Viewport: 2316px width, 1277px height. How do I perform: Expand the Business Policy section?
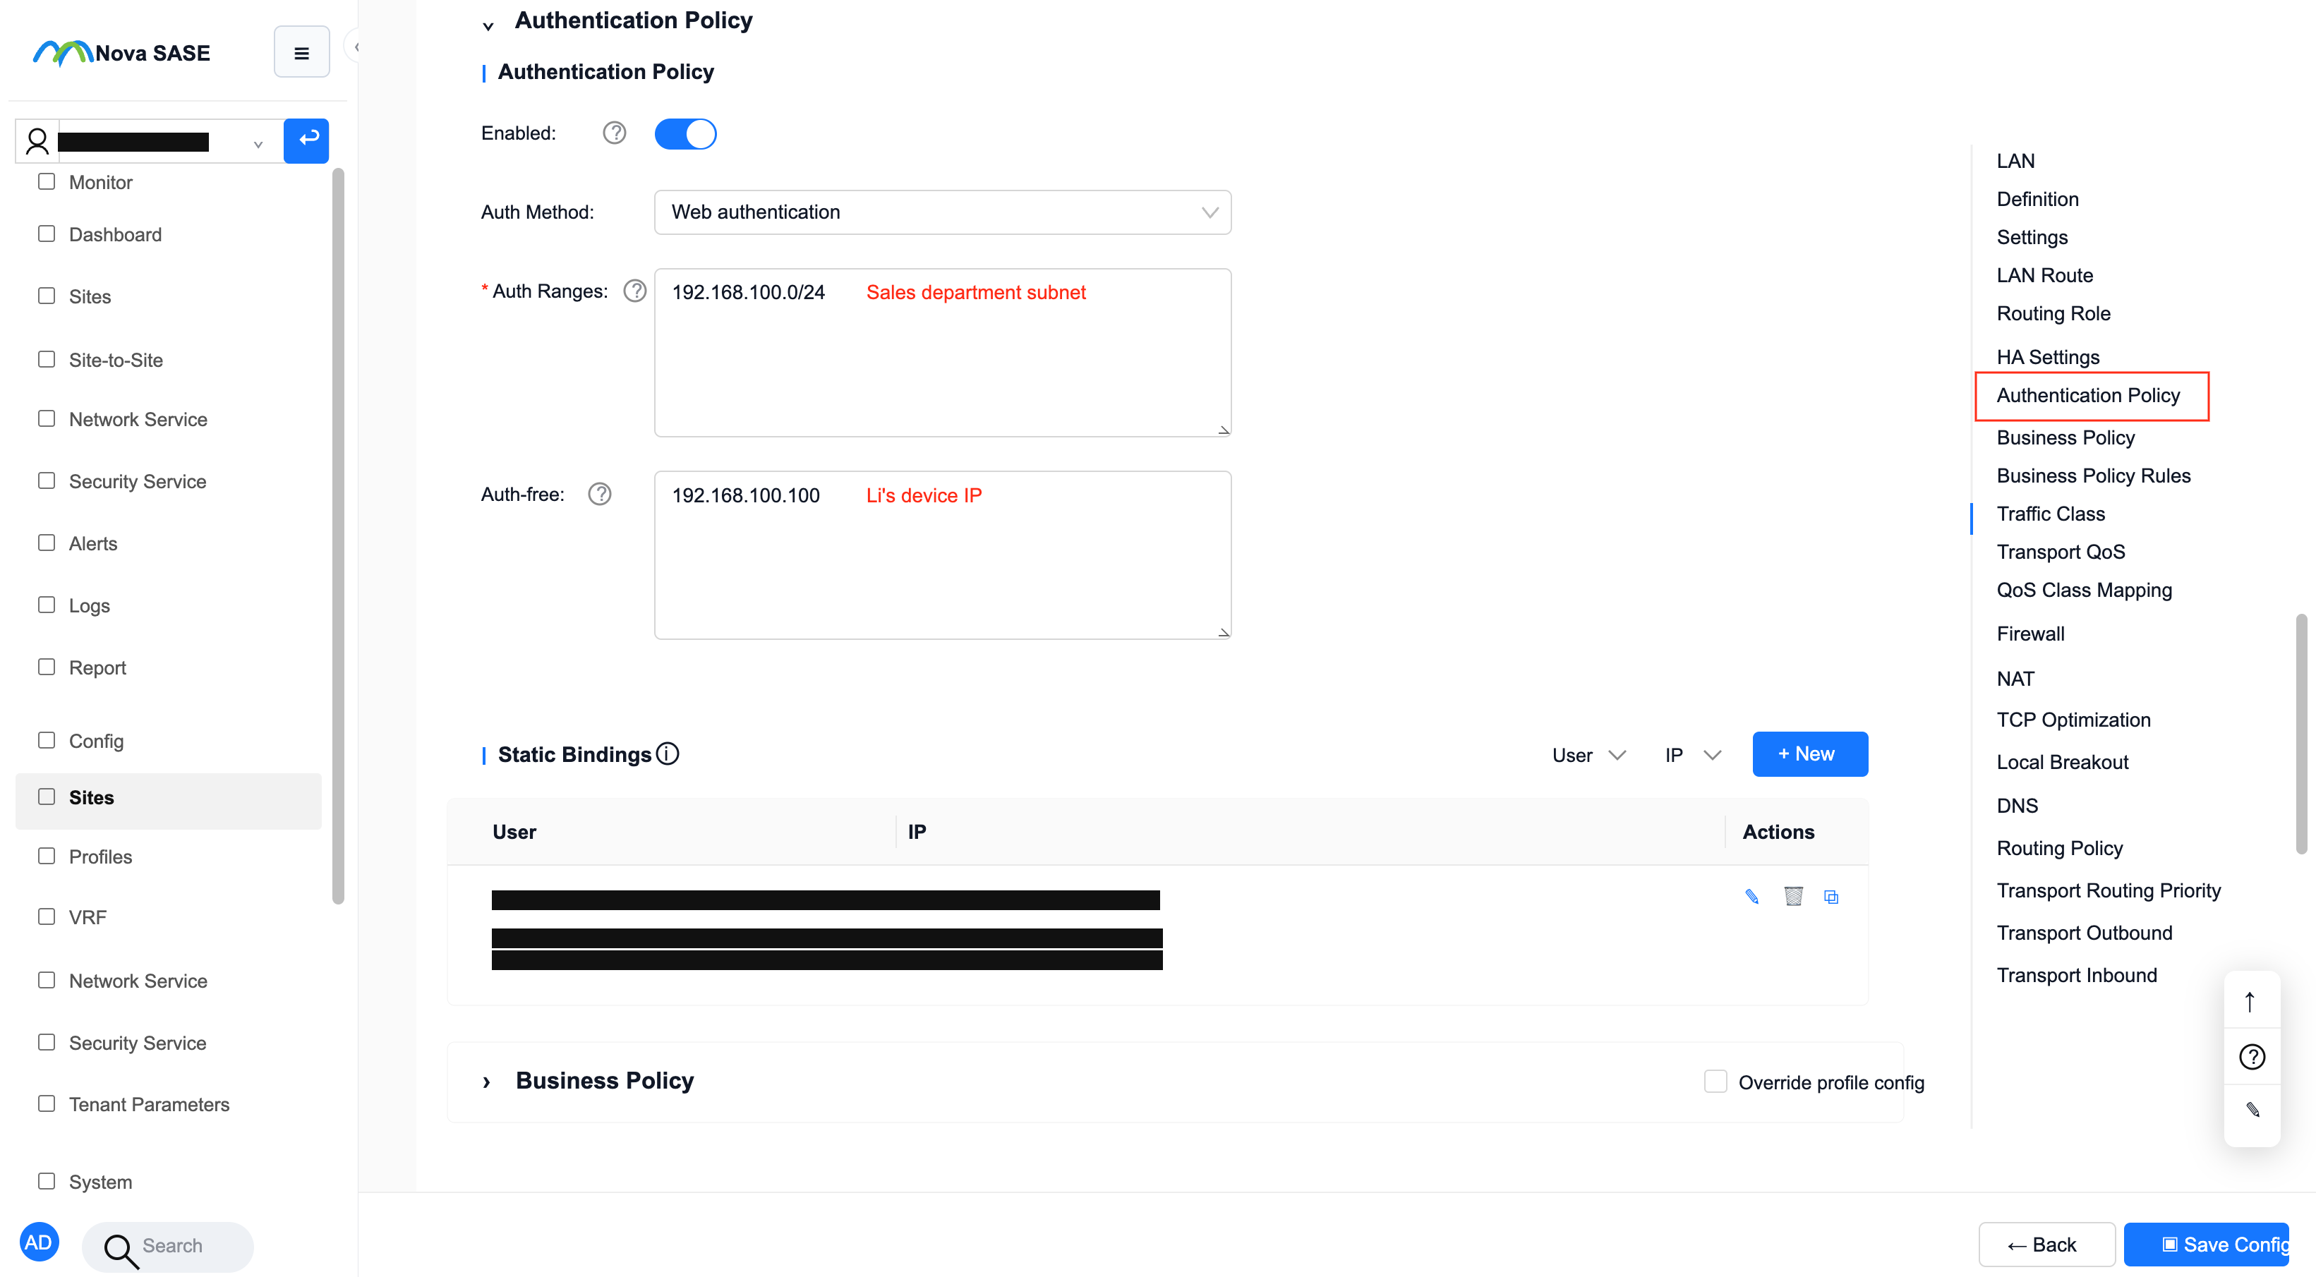tap(486, 1081)
